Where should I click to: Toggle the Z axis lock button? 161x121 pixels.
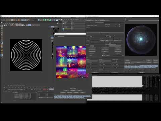pyautogui.click(x=26, y=20)
